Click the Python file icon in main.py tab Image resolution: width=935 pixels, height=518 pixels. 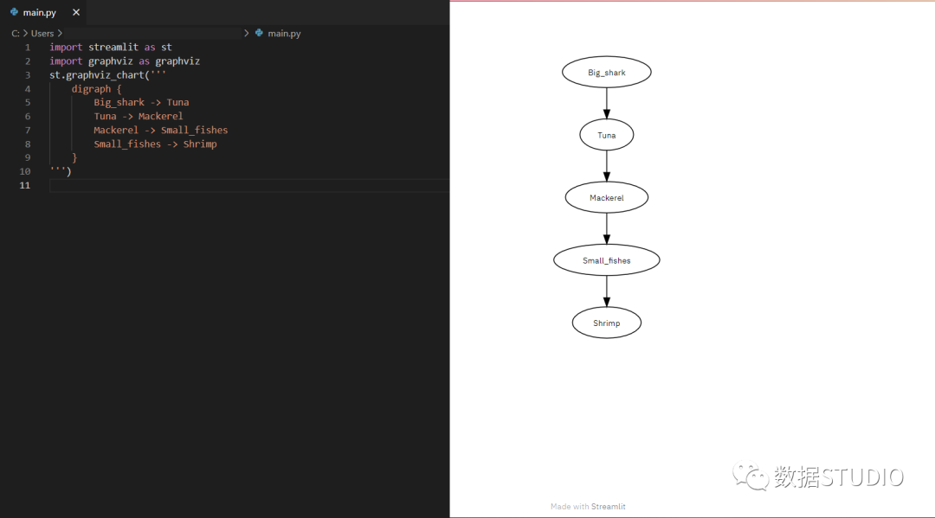[15, 12]
